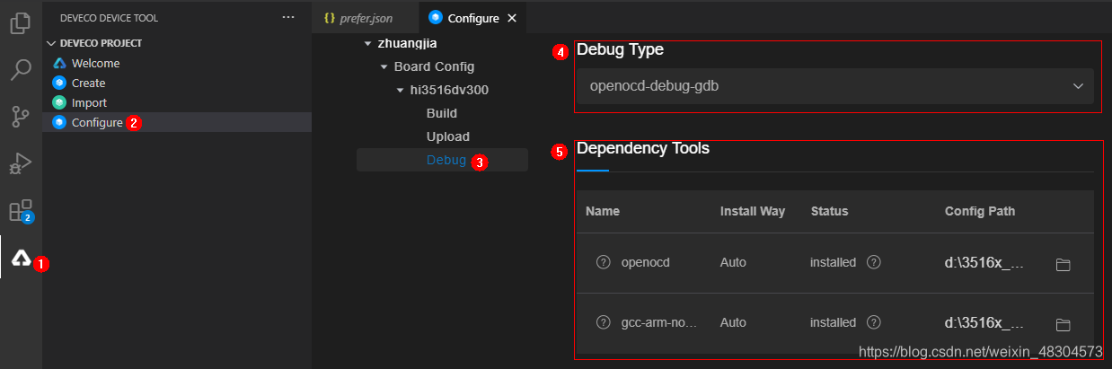Open the Run and Debug view icon
Viewport: 1112px width, 369px height.
21,164
